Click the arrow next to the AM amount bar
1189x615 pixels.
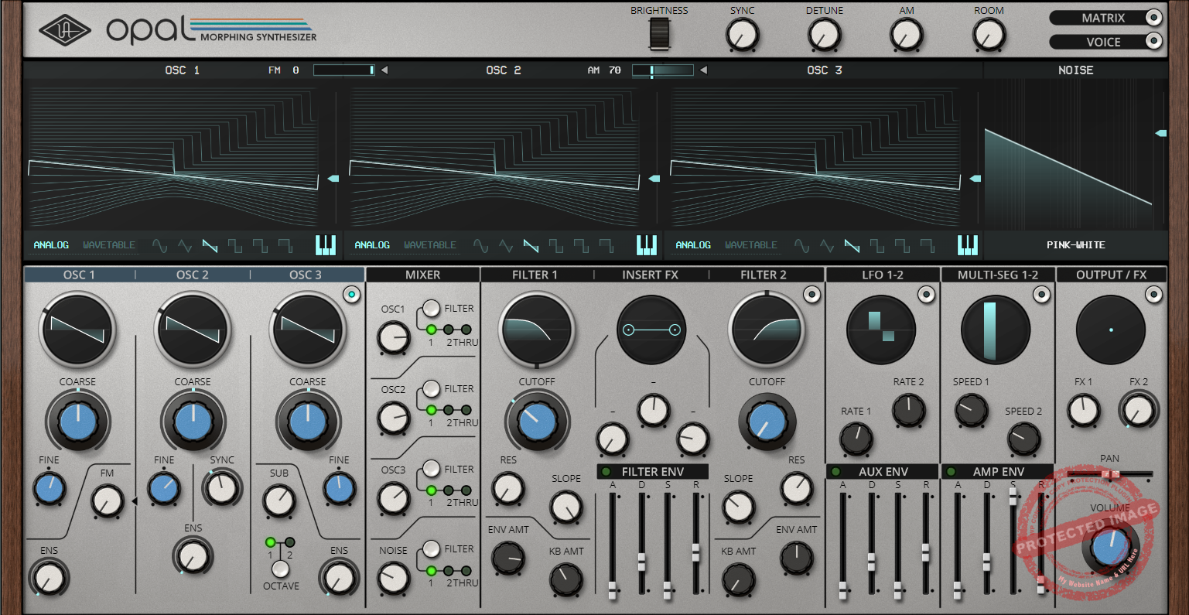pos(703,70)
